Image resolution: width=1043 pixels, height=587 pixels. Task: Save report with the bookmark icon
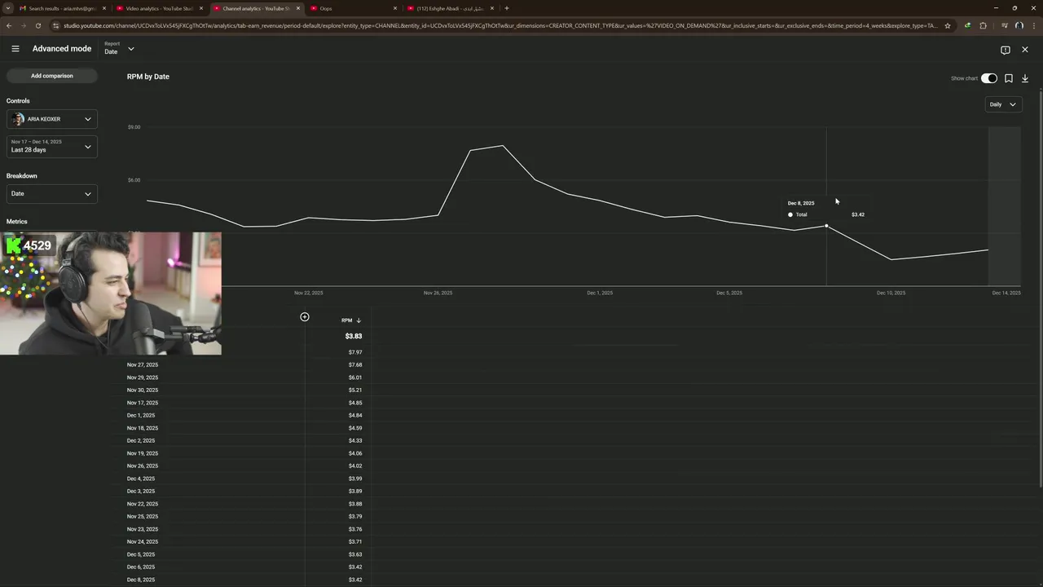[x=1009, y=78]
